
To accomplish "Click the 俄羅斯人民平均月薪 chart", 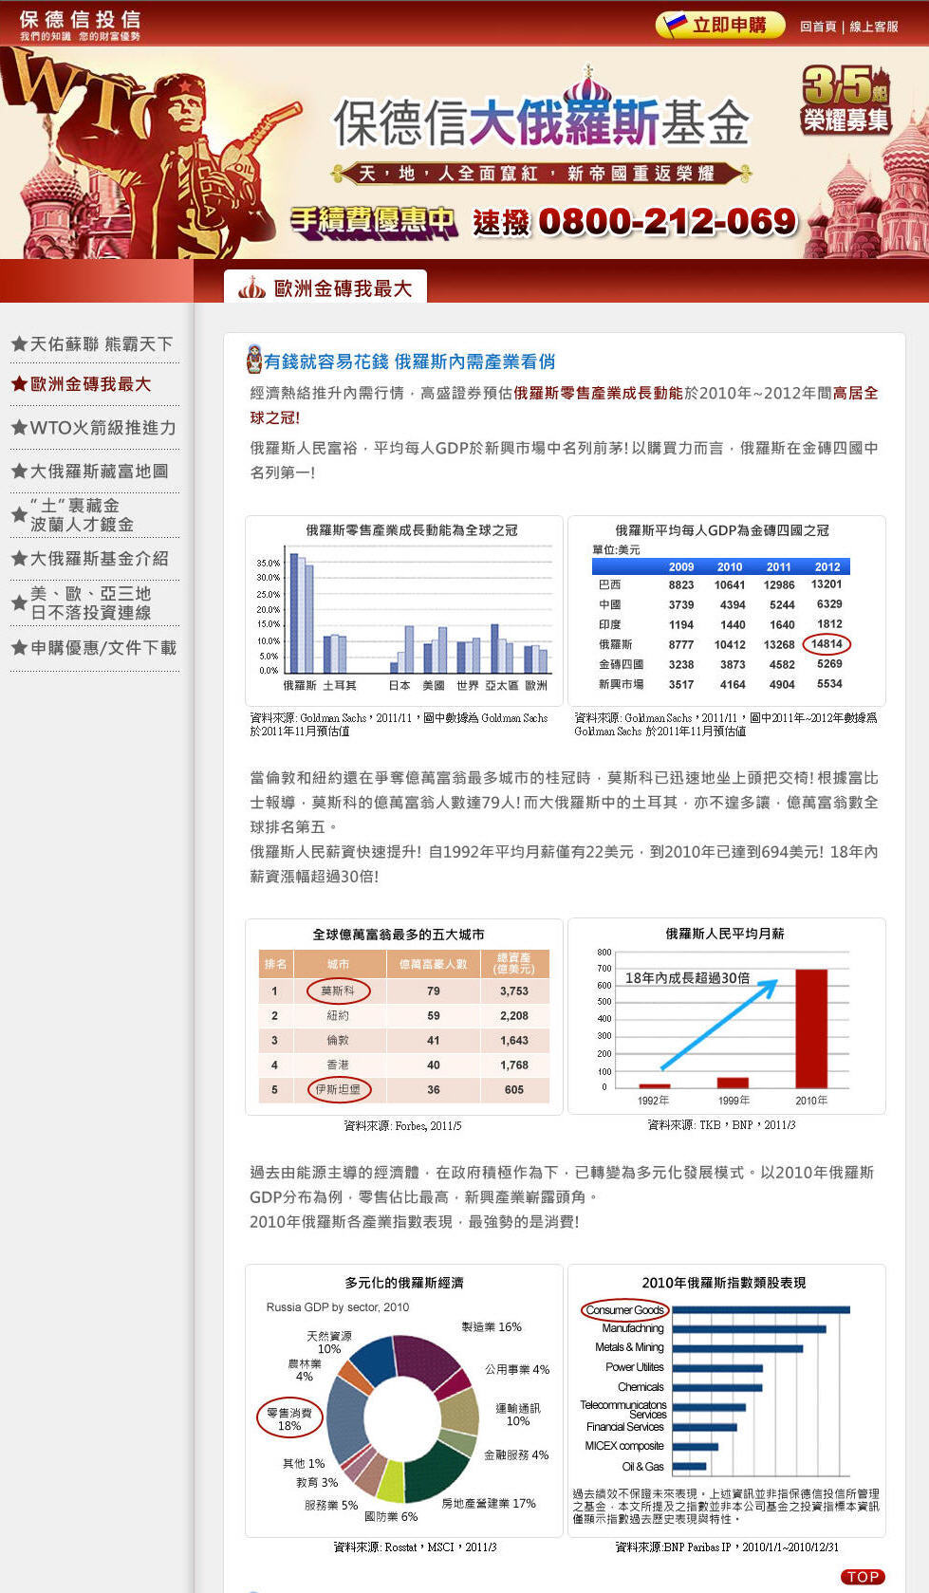I will [x=726, y=1016].
